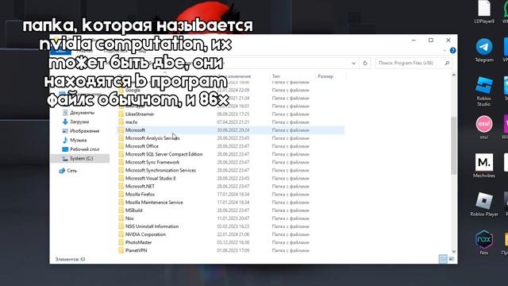
Task: Click the file list vertical scrollbar thumb
Action: tap(453, 146)
